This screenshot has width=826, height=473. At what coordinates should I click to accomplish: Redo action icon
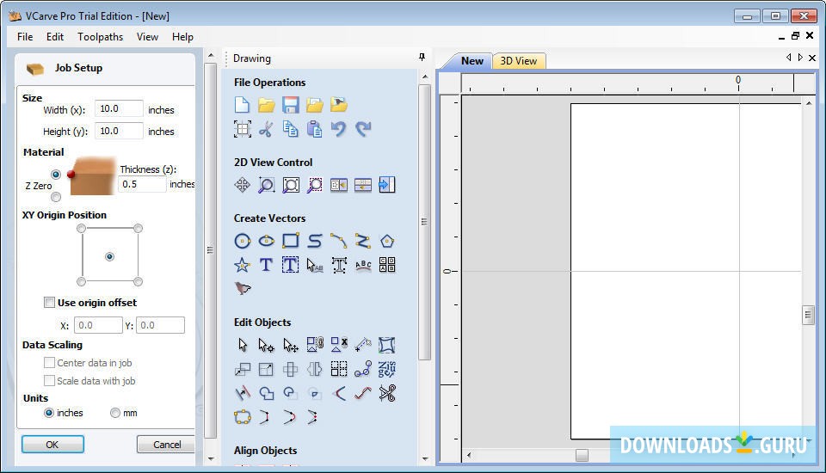coord(363,129)
